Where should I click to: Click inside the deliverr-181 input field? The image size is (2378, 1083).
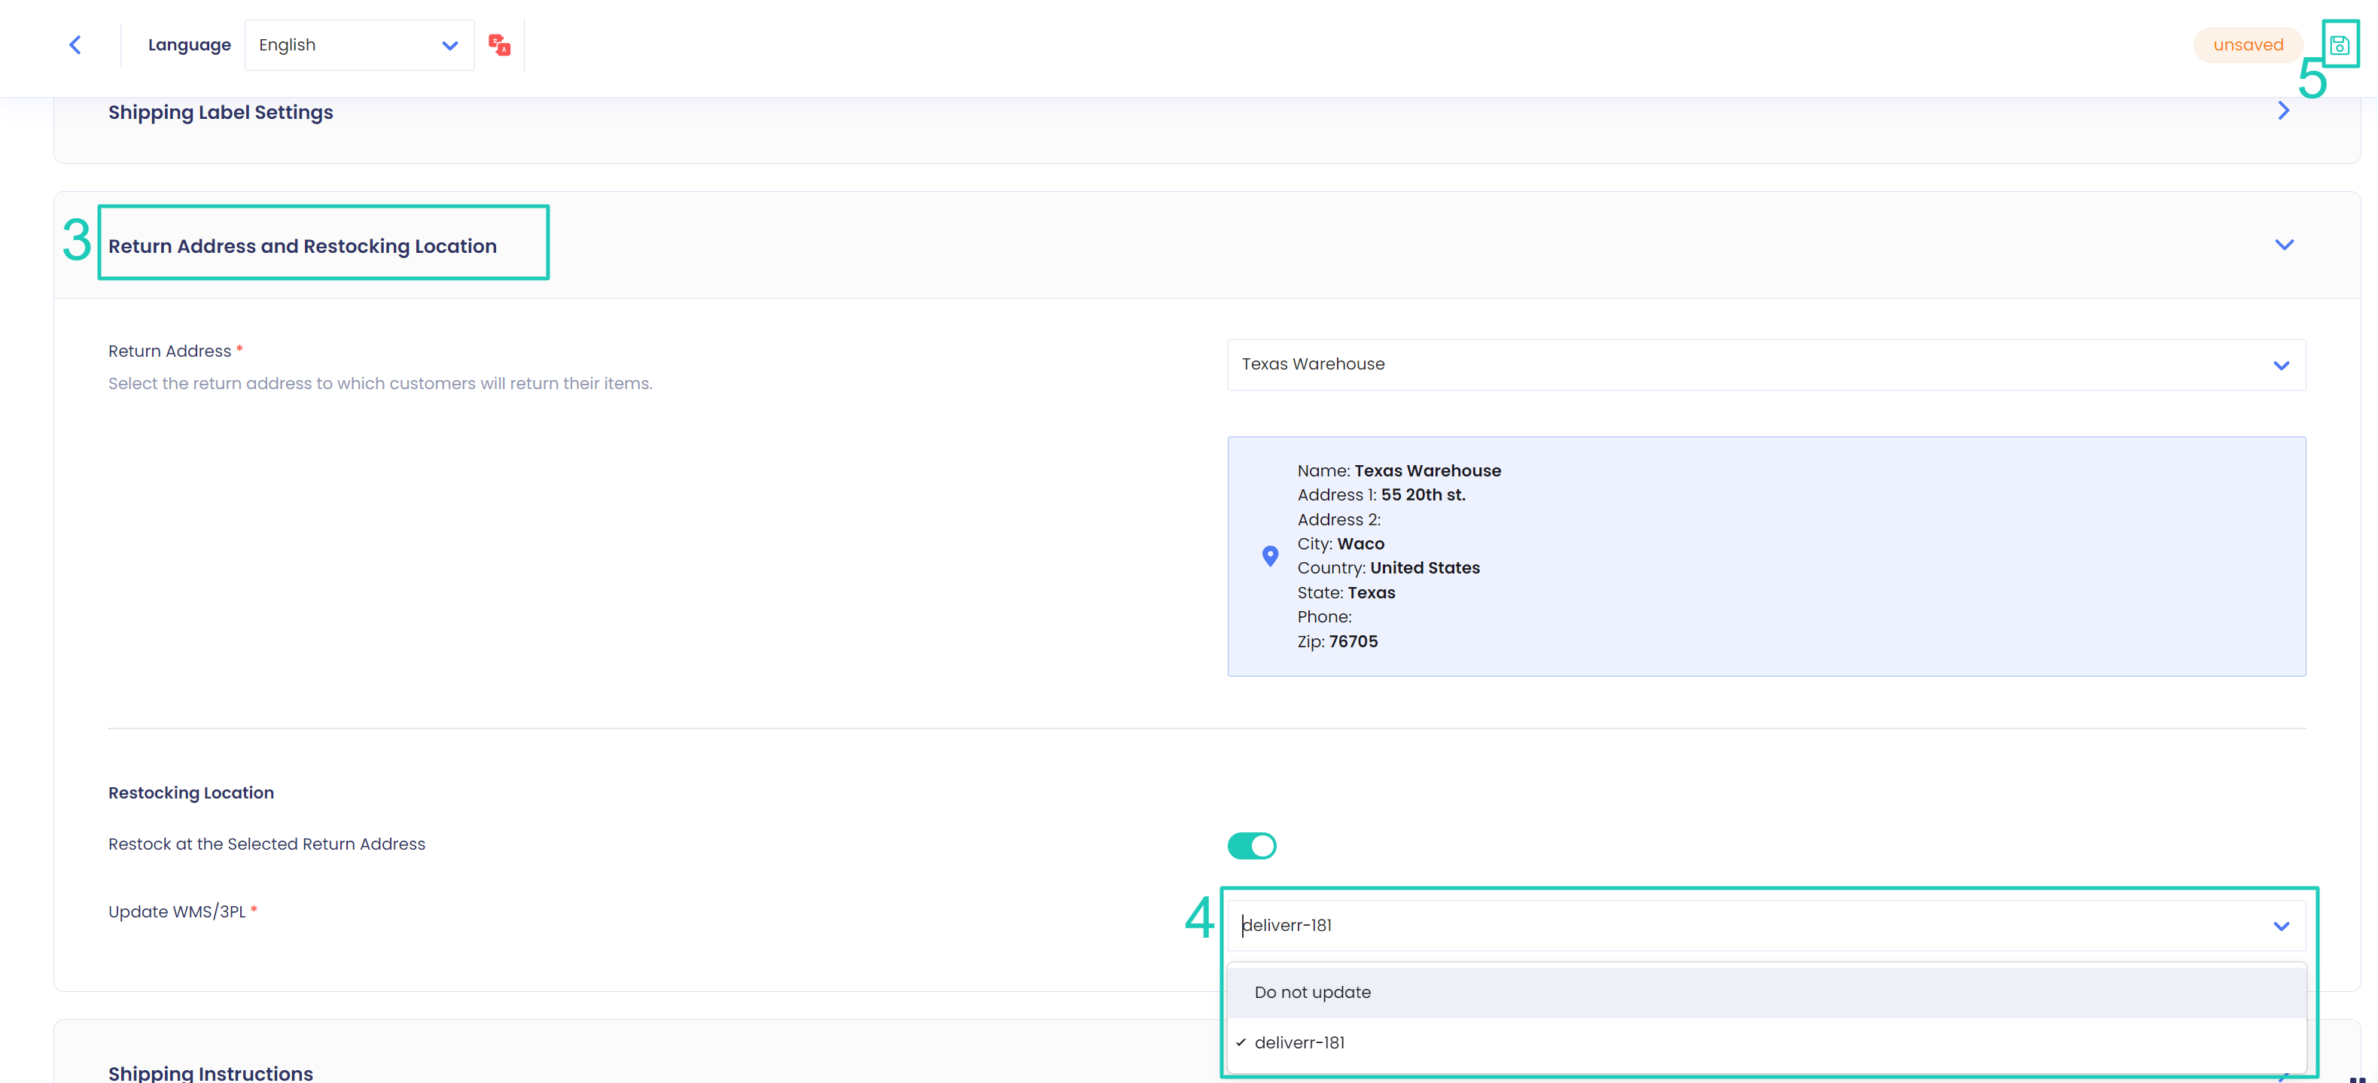(x=1570, y=925)
